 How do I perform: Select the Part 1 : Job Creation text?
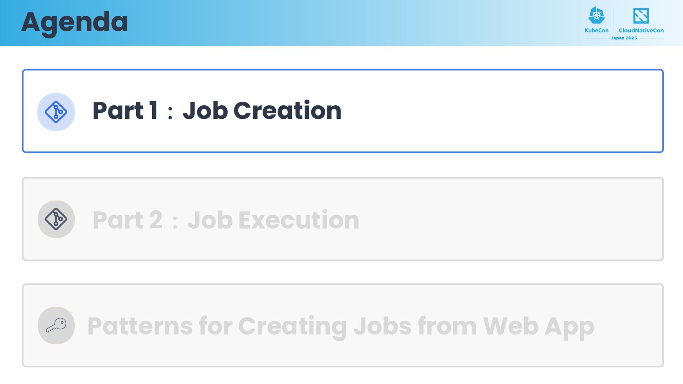[x=217, y=111]
